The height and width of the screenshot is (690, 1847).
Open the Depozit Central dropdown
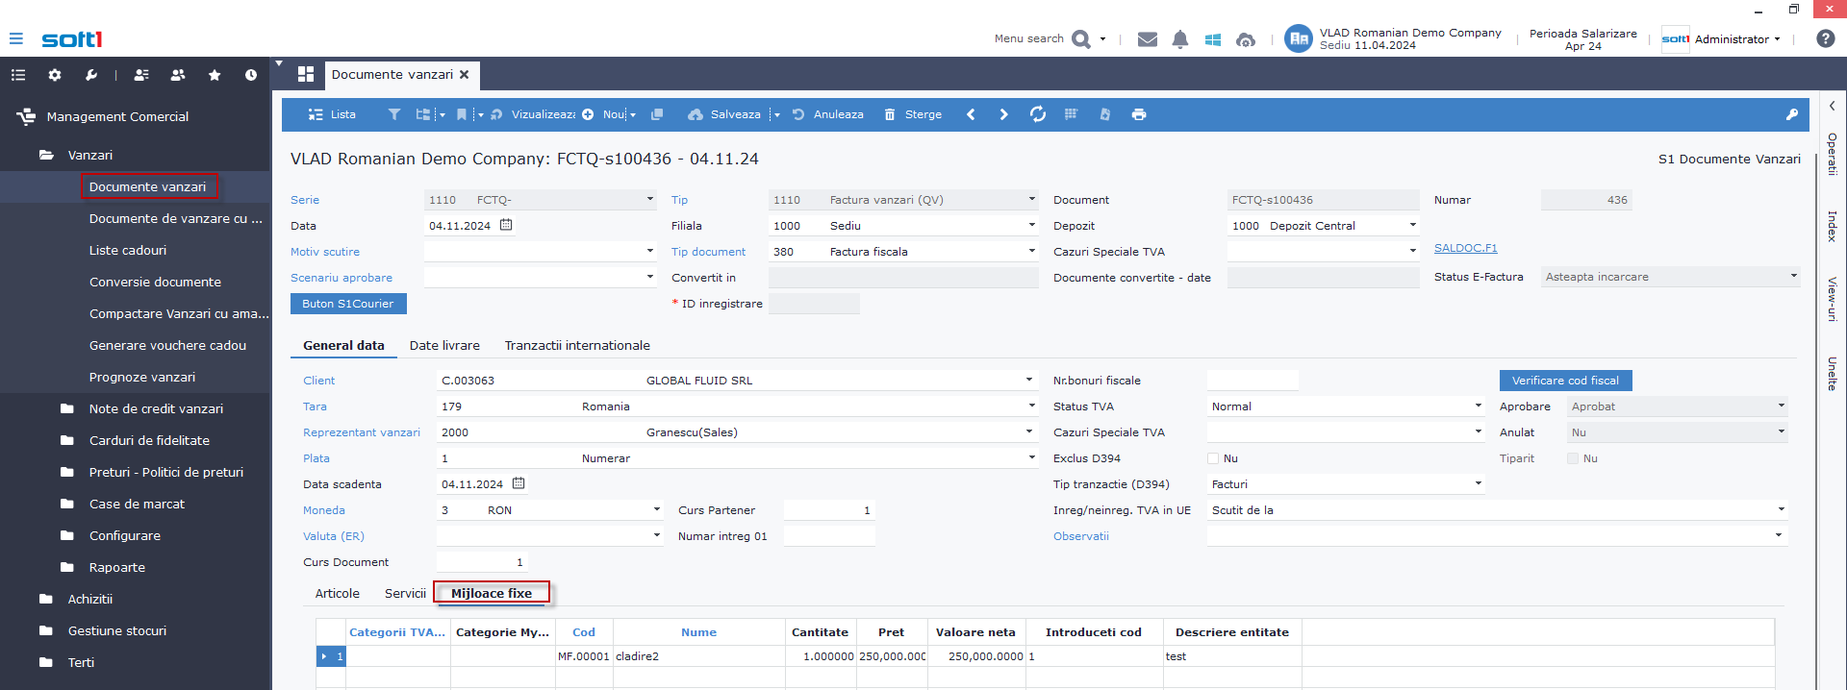(1413, 225)
